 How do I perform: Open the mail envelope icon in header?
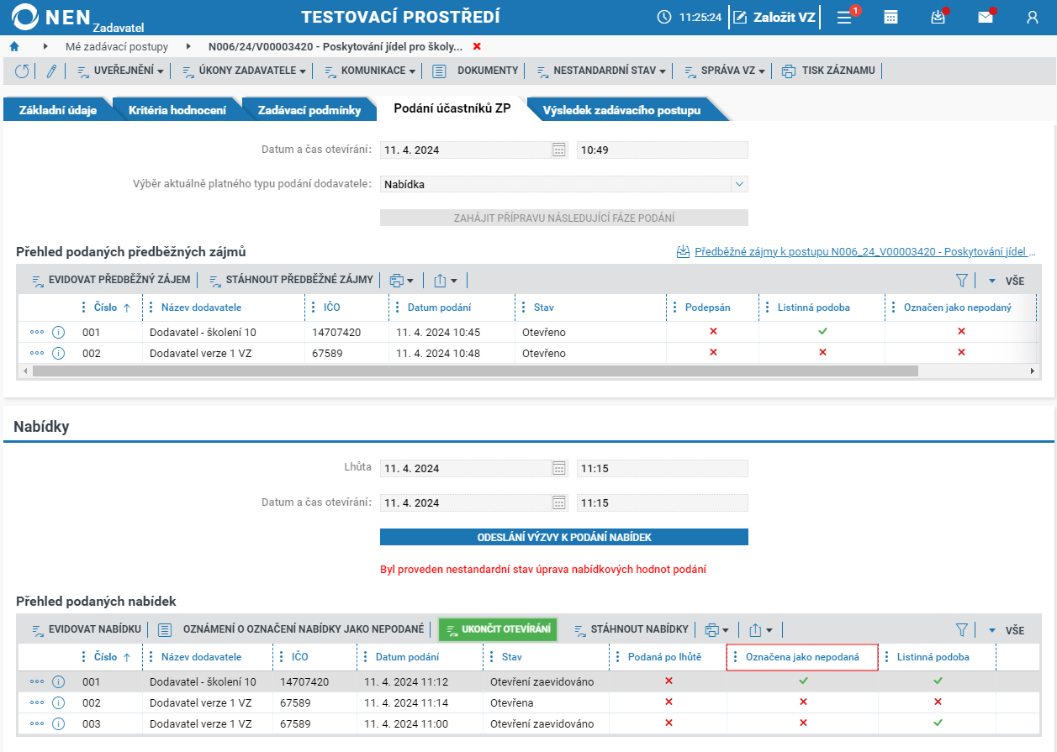point(985,17)
